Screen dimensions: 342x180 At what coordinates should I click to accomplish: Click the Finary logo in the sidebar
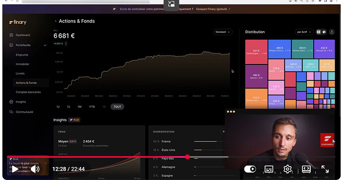pyautogui.click(x=18, y=22)
